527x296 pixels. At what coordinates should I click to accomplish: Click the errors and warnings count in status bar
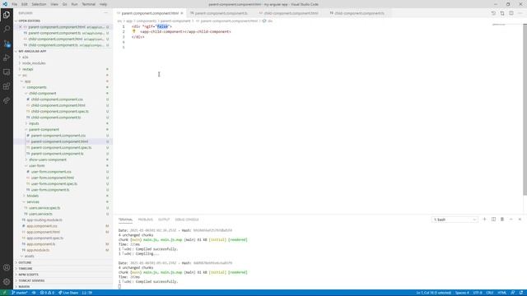click(x=47, y=293)
